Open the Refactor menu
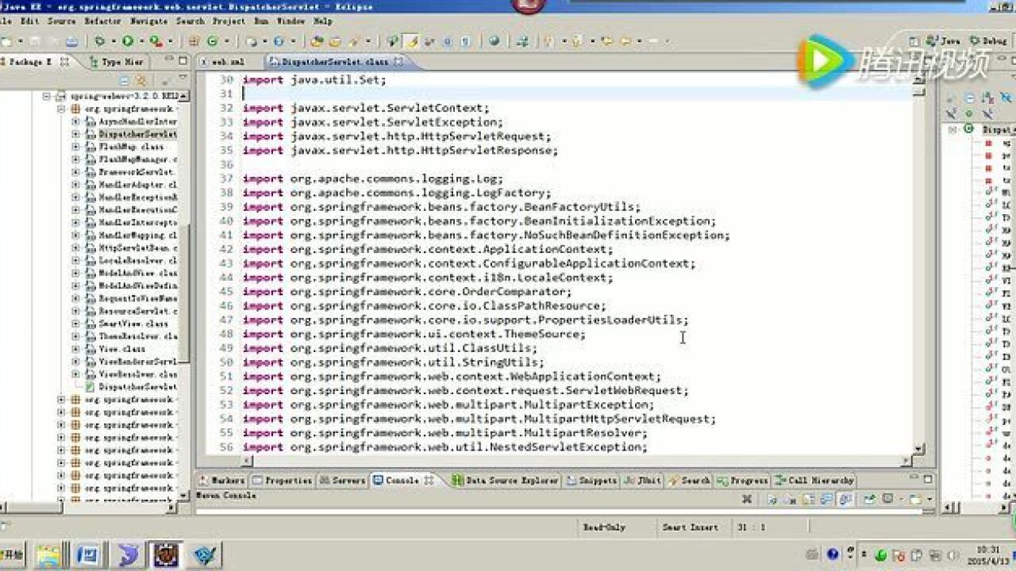 103,21
